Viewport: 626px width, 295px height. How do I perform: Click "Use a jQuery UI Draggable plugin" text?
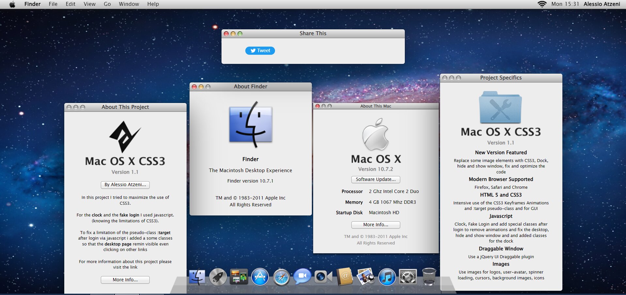[501, 257]
